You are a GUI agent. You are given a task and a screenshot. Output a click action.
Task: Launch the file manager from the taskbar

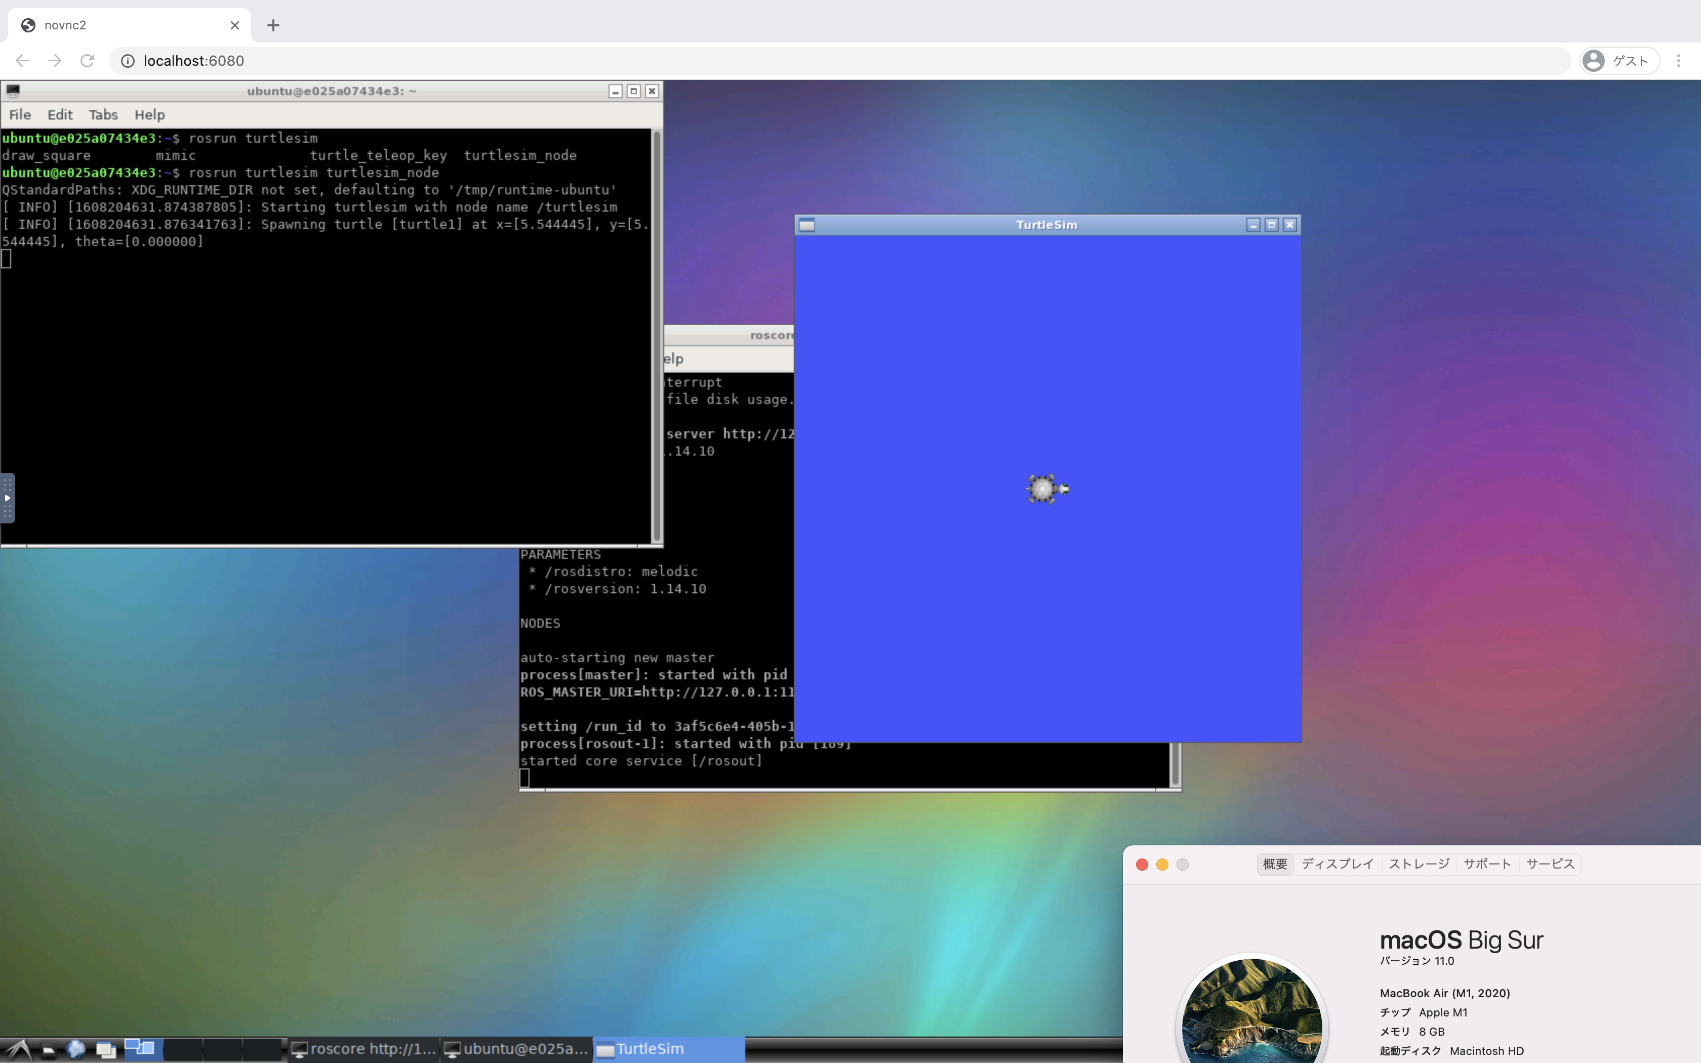[48, 1050]
